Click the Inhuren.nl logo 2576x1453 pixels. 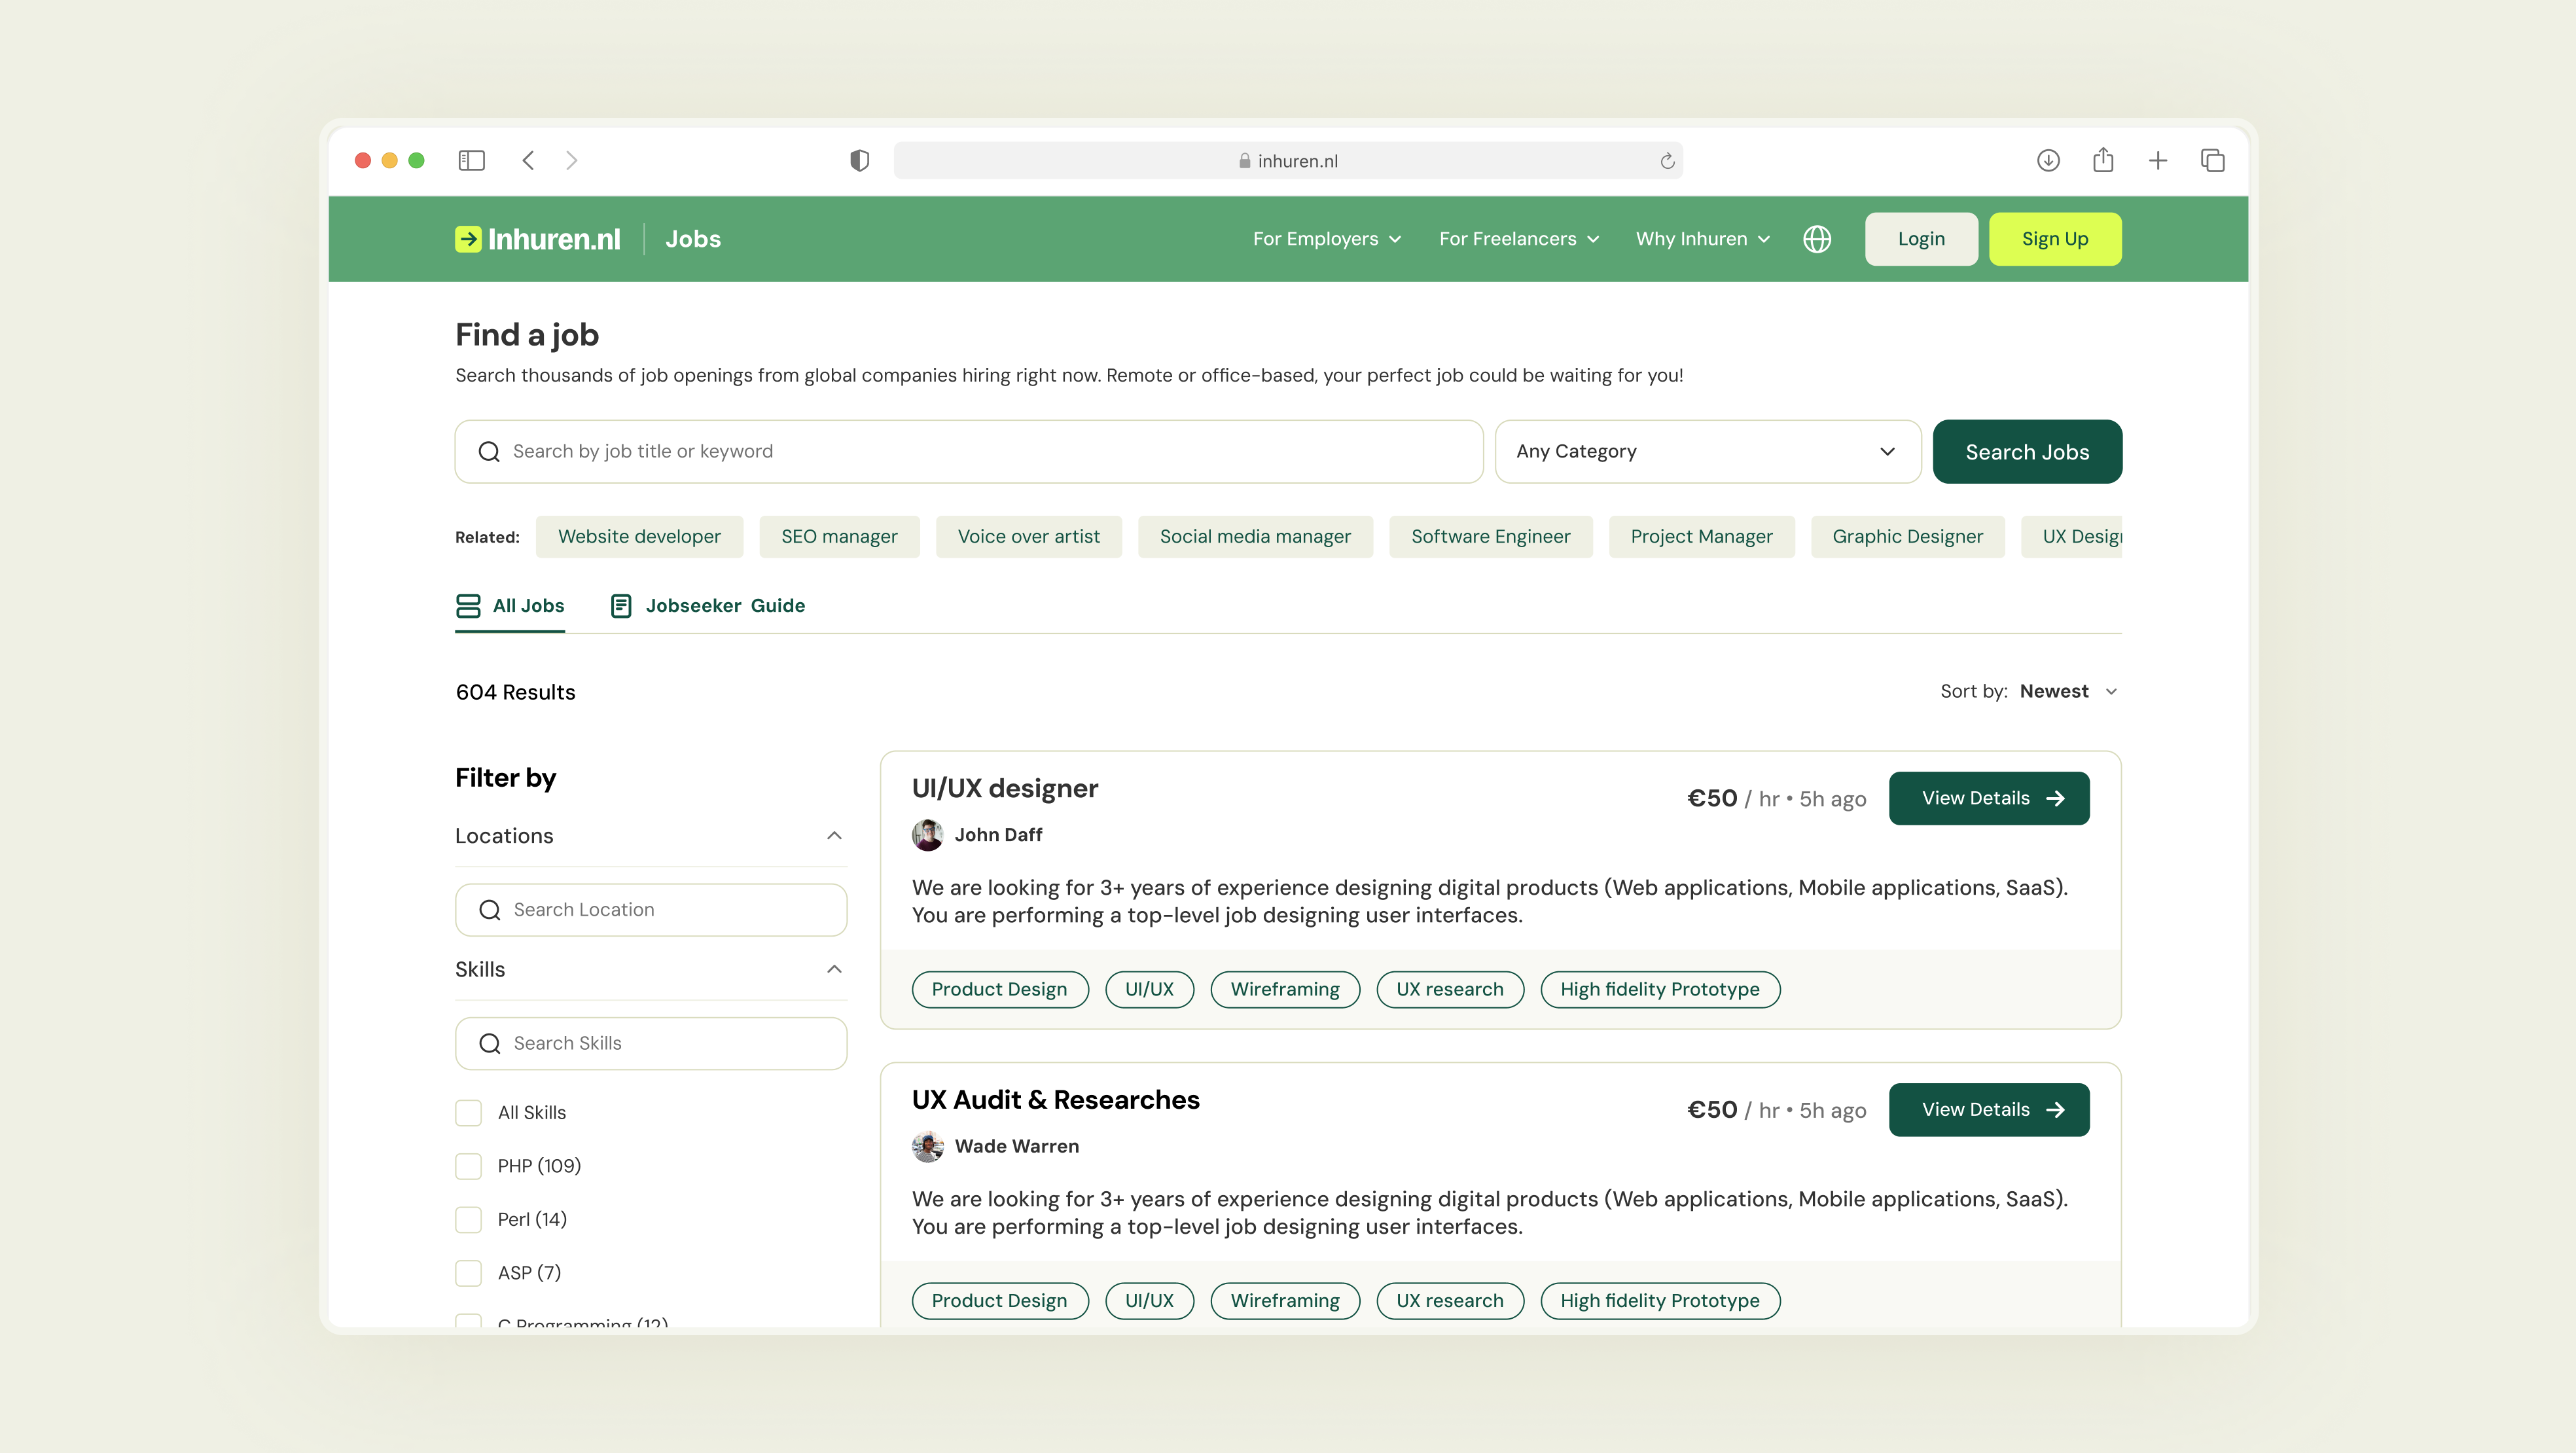[x=538, y=239]
